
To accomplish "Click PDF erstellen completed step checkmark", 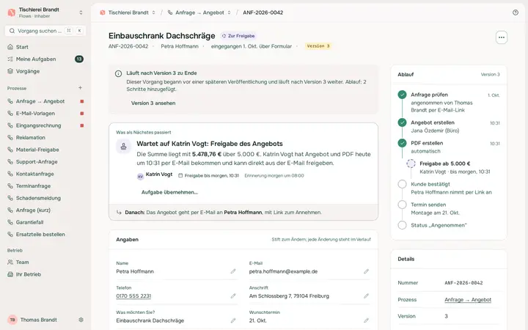I will click(x=402, y=143).
